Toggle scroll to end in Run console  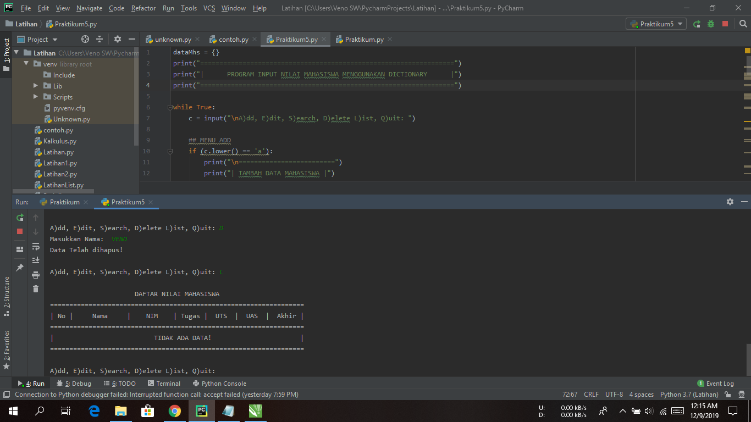click(x=36, y=260)
